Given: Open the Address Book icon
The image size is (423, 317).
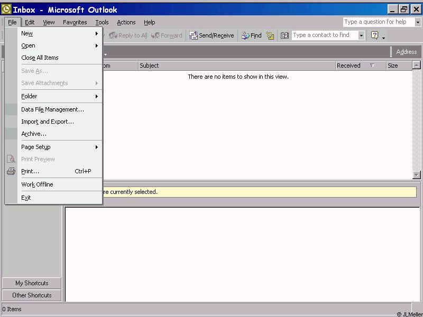Looking at the screenshot, I should pyautogui.click(x=284, y=35).
